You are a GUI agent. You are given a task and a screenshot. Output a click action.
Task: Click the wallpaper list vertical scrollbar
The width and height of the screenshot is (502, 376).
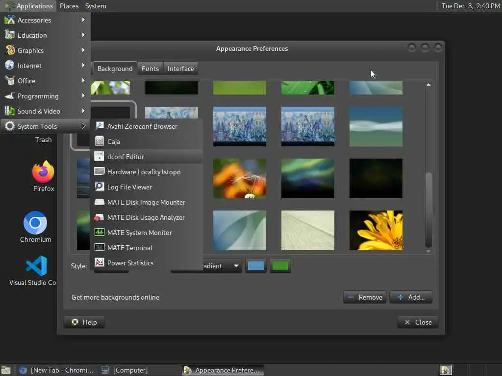(428, 210)
